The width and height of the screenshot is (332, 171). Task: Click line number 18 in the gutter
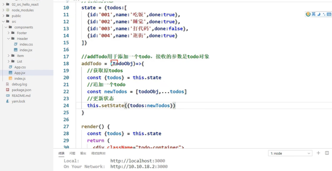click(66, 64)
